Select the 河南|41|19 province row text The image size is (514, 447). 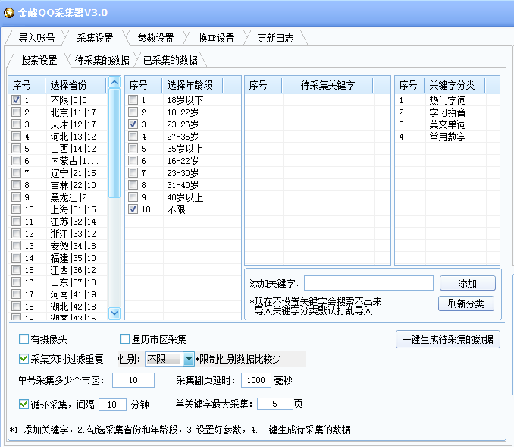coord(73,294)
